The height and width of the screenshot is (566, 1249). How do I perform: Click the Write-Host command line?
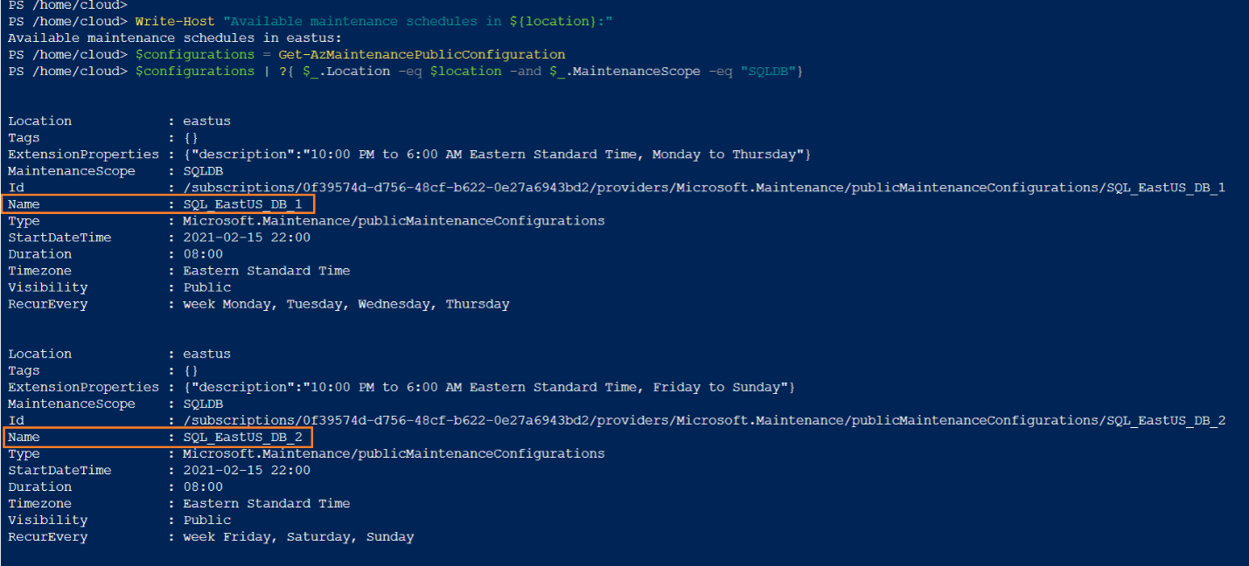[x=374, y=21]
